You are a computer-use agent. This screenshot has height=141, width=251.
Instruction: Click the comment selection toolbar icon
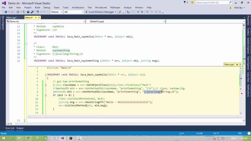tap(138, 12)
